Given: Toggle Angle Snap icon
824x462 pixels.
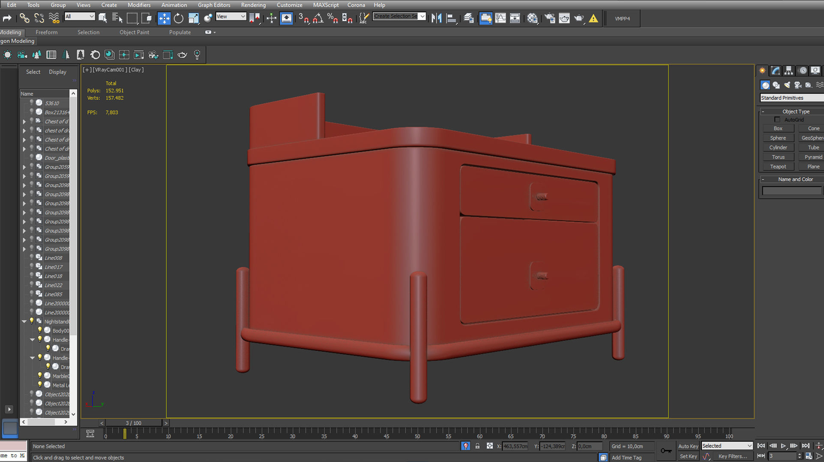Looking at the screenshot, I should [x=318, y=18].
